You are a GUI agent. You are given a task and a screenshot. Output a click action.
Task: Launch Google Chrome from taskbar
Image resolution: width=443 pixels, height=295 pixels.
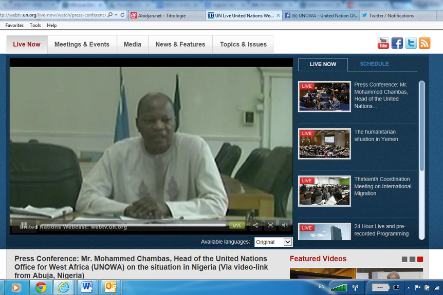point(41,287)
